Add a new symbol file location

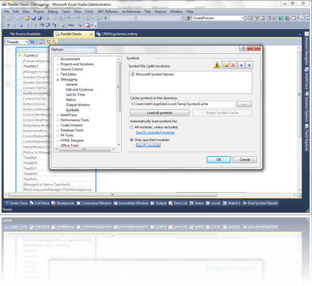tap(225, 65)
